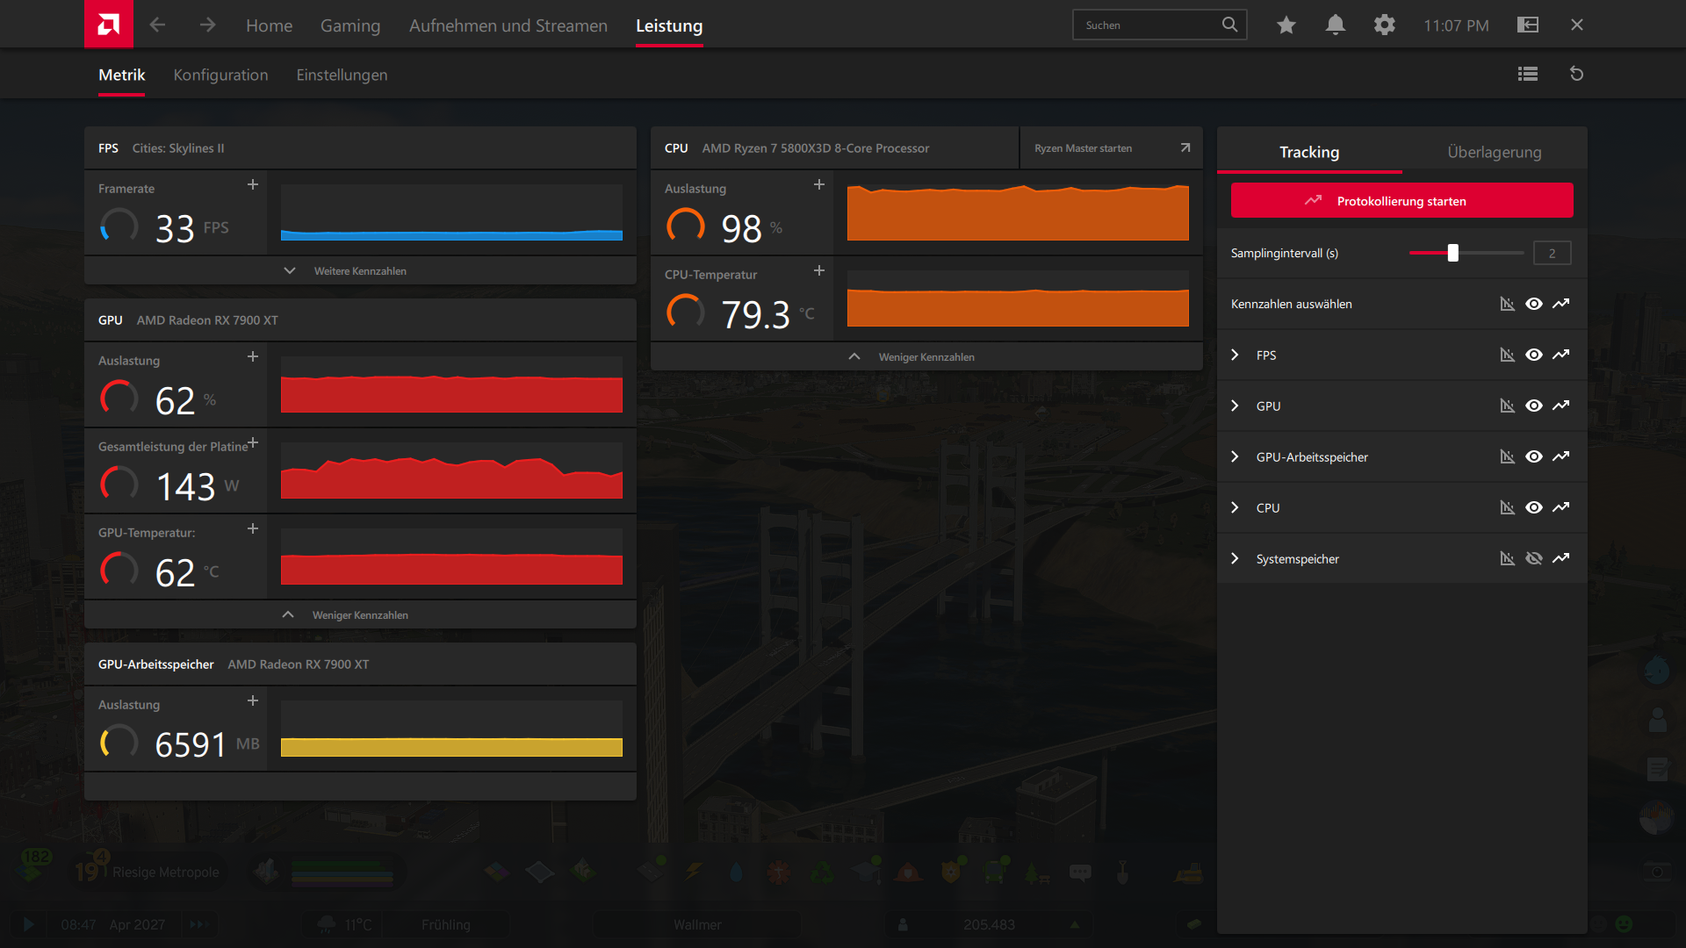
Task: Open notifications bell icon
Action: pyautogui.click(x=1336, y=25)
